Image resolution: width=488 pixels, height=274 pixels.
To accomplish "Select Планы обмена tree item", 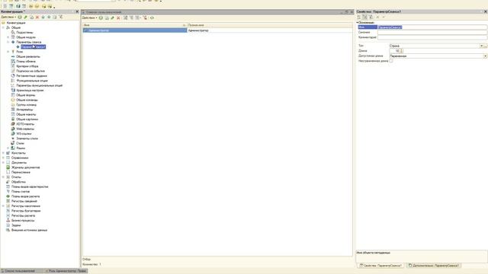I will pos(26,62).
